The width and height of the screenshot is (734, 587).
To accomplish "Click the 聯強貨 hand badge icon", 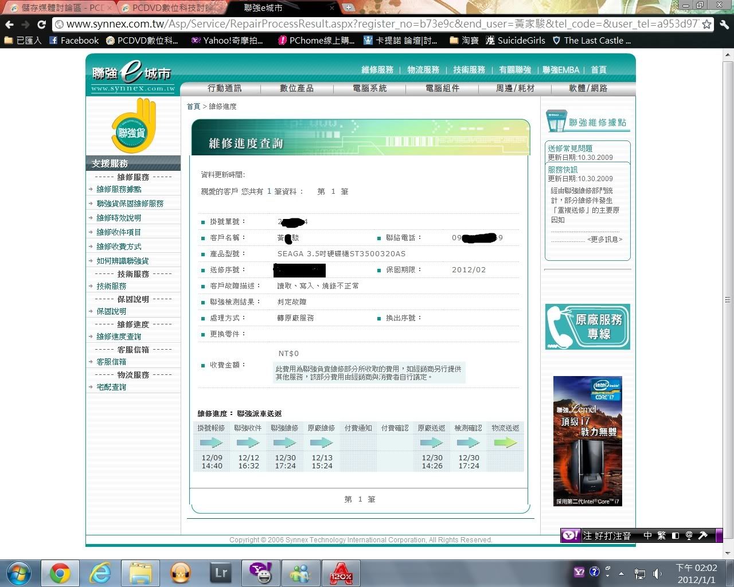I will (x=134, y=126).
